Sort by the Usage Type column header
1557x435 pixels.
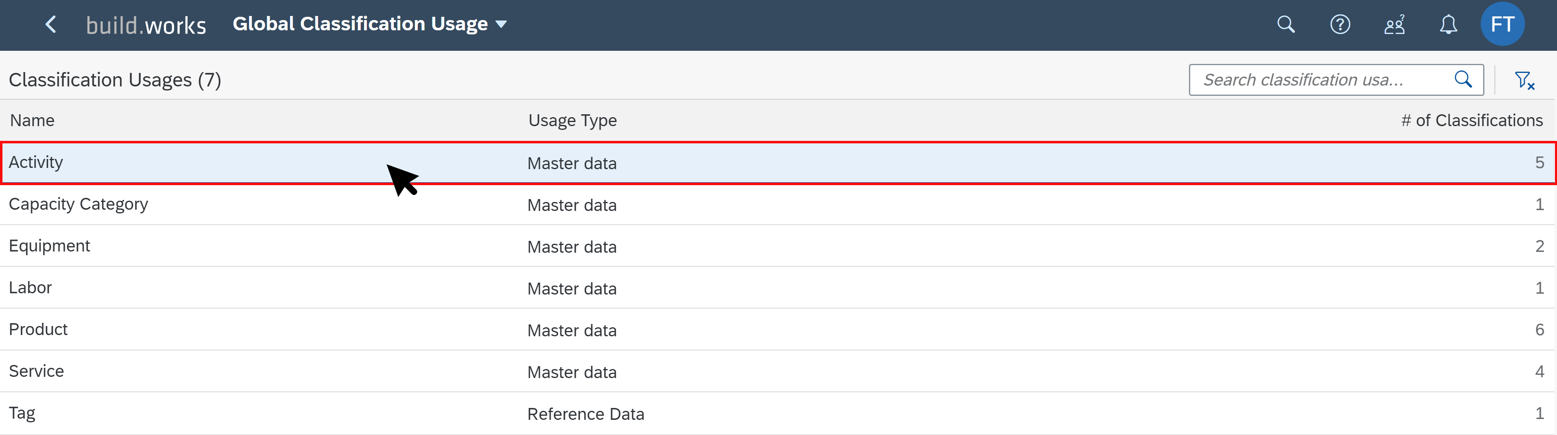tap(572, 121)
